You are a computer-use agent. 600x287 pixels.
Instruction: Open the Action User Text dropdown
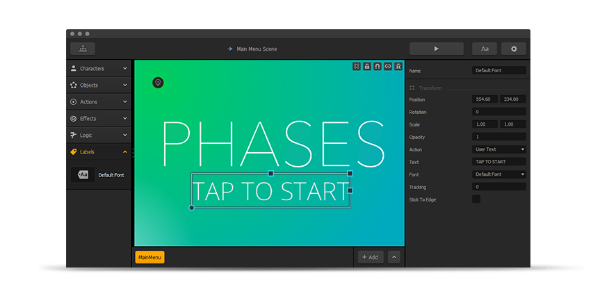click(499, 149)
